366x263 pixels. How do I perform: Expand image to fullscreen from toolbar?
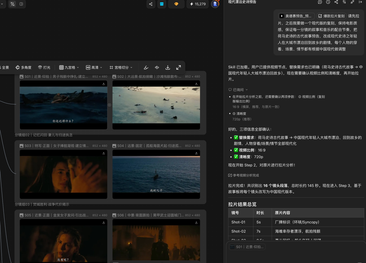point(179,68)
